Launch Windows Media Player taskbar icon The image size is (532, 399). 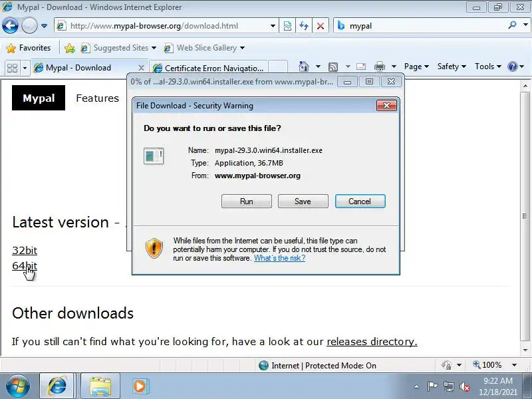(140, 386)
